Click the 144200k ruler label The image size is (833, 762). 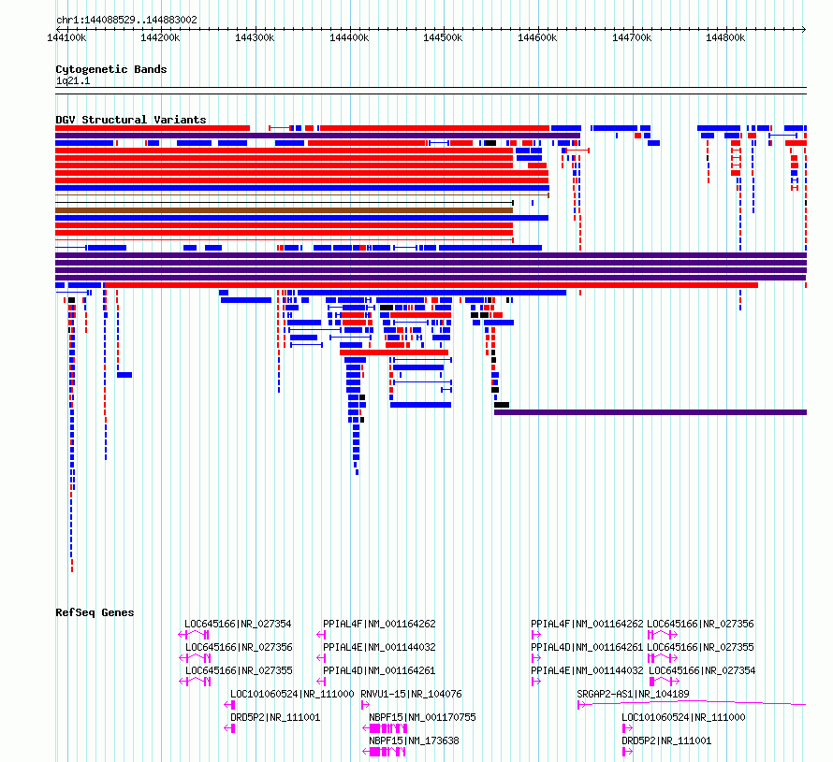[160, 37]
